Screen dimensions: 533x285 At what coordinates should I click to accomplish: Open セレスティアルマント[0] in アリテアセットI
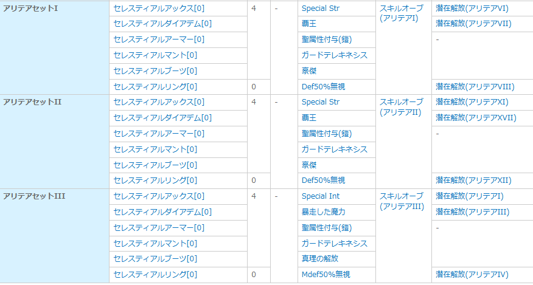(x=155, y=55)
